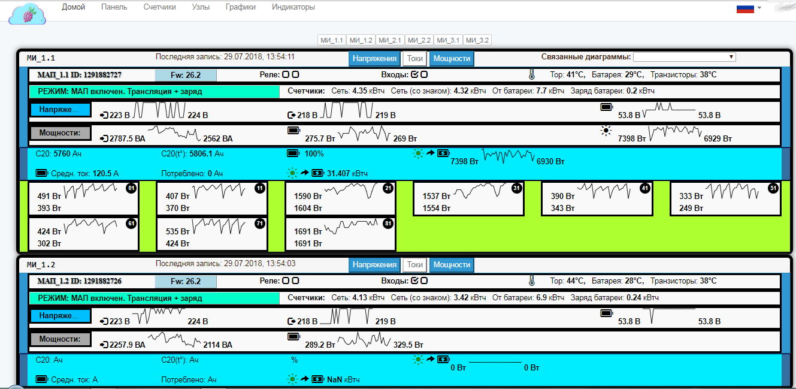
Task: Click blue Напряже… button in МИ_1.1
Action: tap(60, 110)
